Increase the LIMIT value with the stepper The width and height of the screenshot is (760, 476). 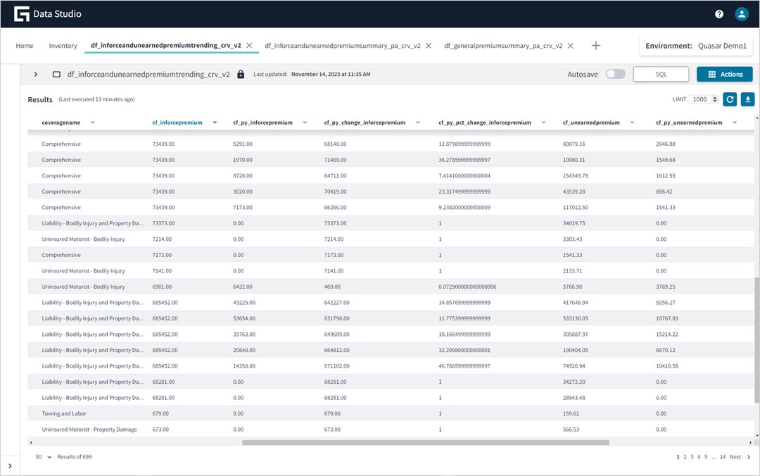pos(715,96)
